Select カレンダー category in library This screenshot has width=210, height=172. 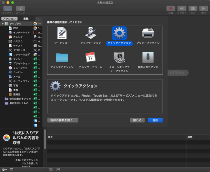(16, 37)
